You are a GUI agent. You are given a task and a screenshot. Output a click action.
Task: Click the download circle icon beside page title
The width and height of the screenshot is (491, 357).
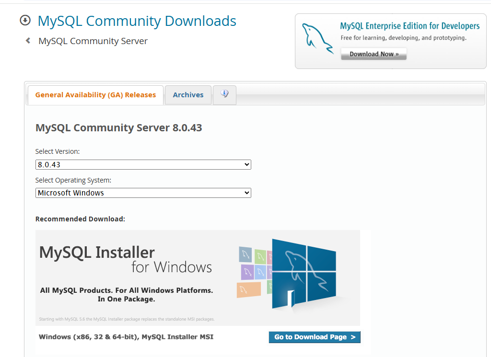coord(25,21)
